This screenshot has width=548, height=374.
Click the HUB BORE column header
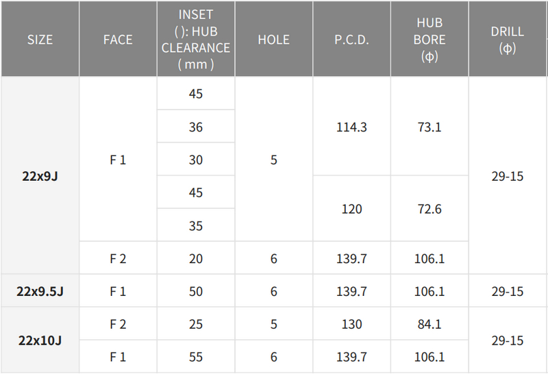429,39
